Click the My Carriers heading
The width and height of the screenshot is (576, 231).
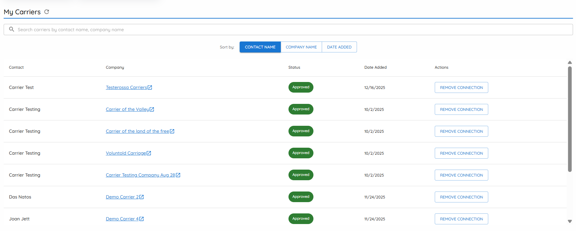(x=22, y=12)
